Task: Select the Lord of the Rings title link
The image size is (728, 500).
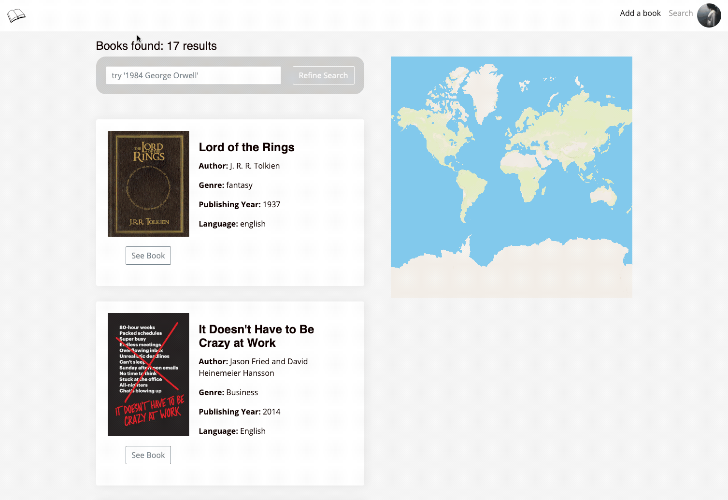Action: 246,147
